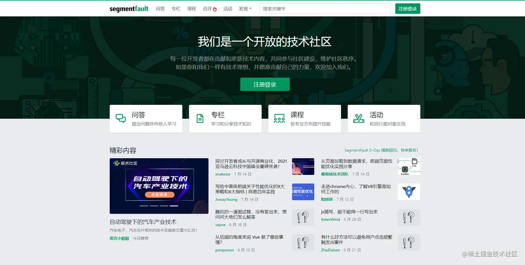Open question 腾讯的一道面试题，没有答出来
The image size is (525, 265).
[251, 214]
